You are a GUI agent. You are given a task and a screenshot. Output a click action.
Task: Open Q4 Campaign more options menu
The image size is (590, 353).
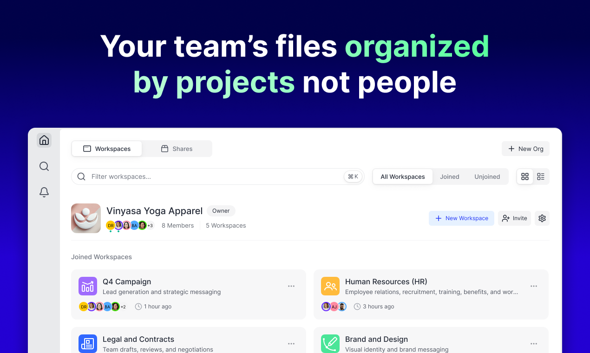coord(291,286)
